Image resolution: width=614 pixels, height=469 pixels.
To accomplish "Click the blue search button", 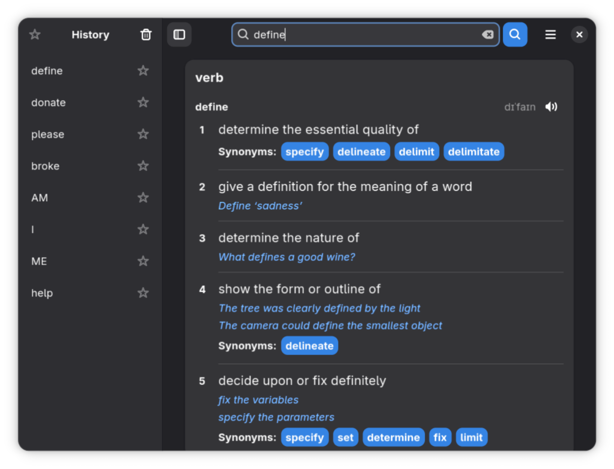I will [x=515, y=34].
